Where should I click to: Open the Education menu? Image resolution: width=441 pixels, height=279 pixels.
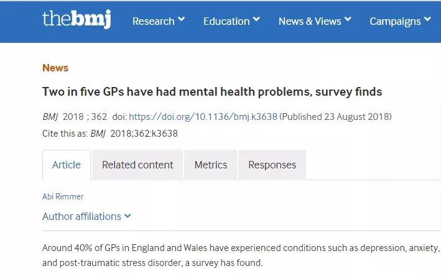tap(226, 21)
